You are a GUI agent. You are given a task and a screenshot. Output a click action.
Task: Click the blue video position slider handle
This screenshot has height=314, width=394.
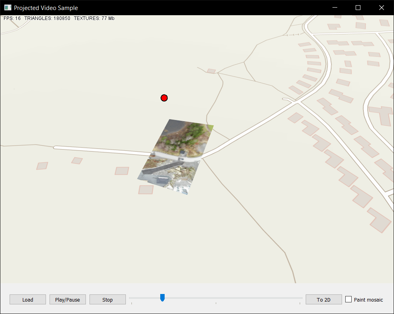tap(162, 298)
